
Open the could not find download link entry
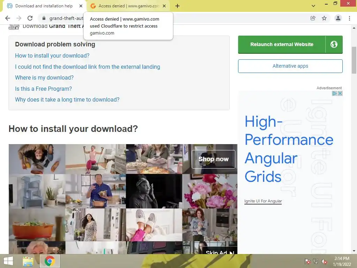pos(88,67)
